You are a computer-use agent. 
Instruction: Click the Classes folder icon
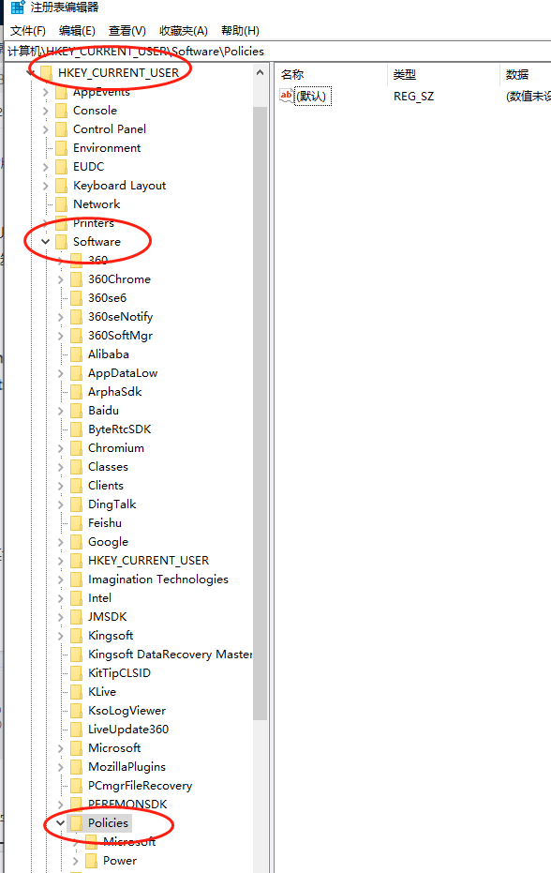(77, 467)
